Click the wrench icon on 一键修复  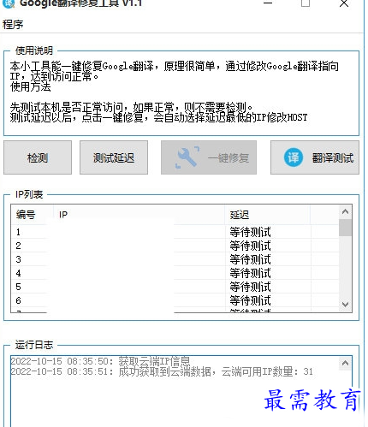coord(187,157)
